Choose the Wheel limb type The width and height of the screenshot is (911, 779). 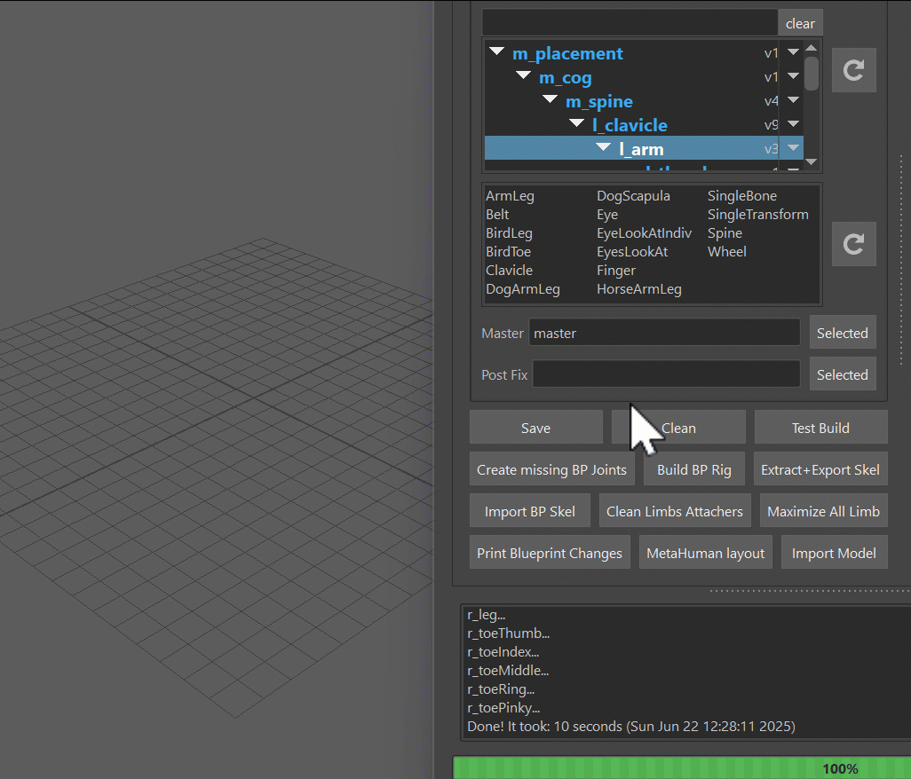[x=727, y=252]
